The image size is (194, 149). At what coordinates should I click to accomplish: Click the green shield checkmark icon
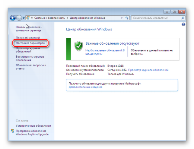(78, 46)
